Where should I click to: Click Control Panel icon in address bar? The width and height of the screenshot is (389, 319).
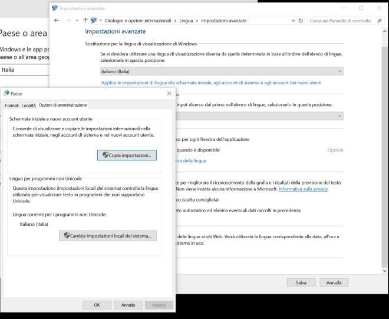point(94,21)
